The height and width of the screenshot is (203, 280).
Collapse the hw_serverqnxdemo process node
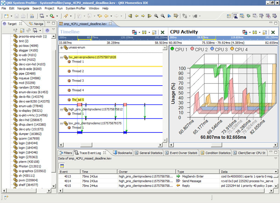[62, 57]
